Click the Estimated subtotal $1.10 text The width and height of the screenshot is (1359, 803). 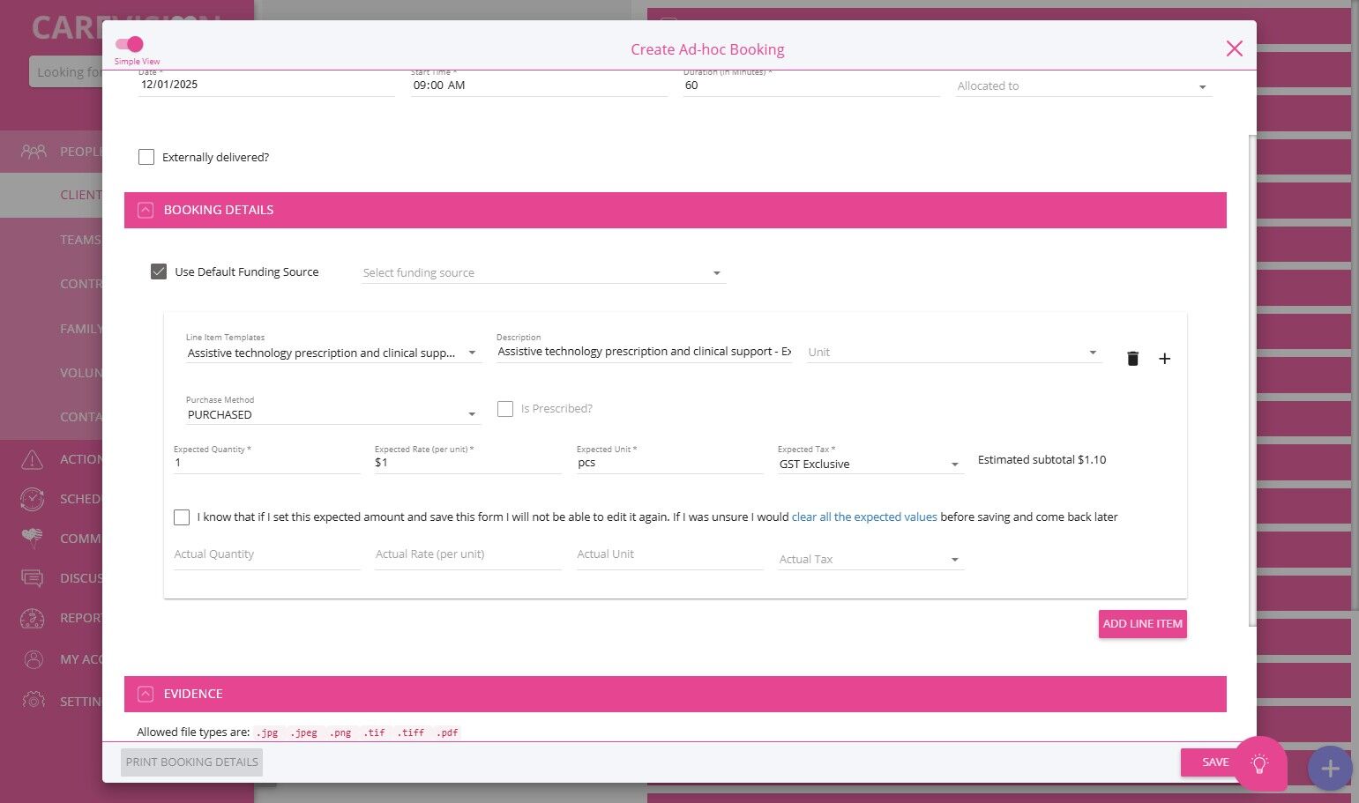(x=1042, y=460)
